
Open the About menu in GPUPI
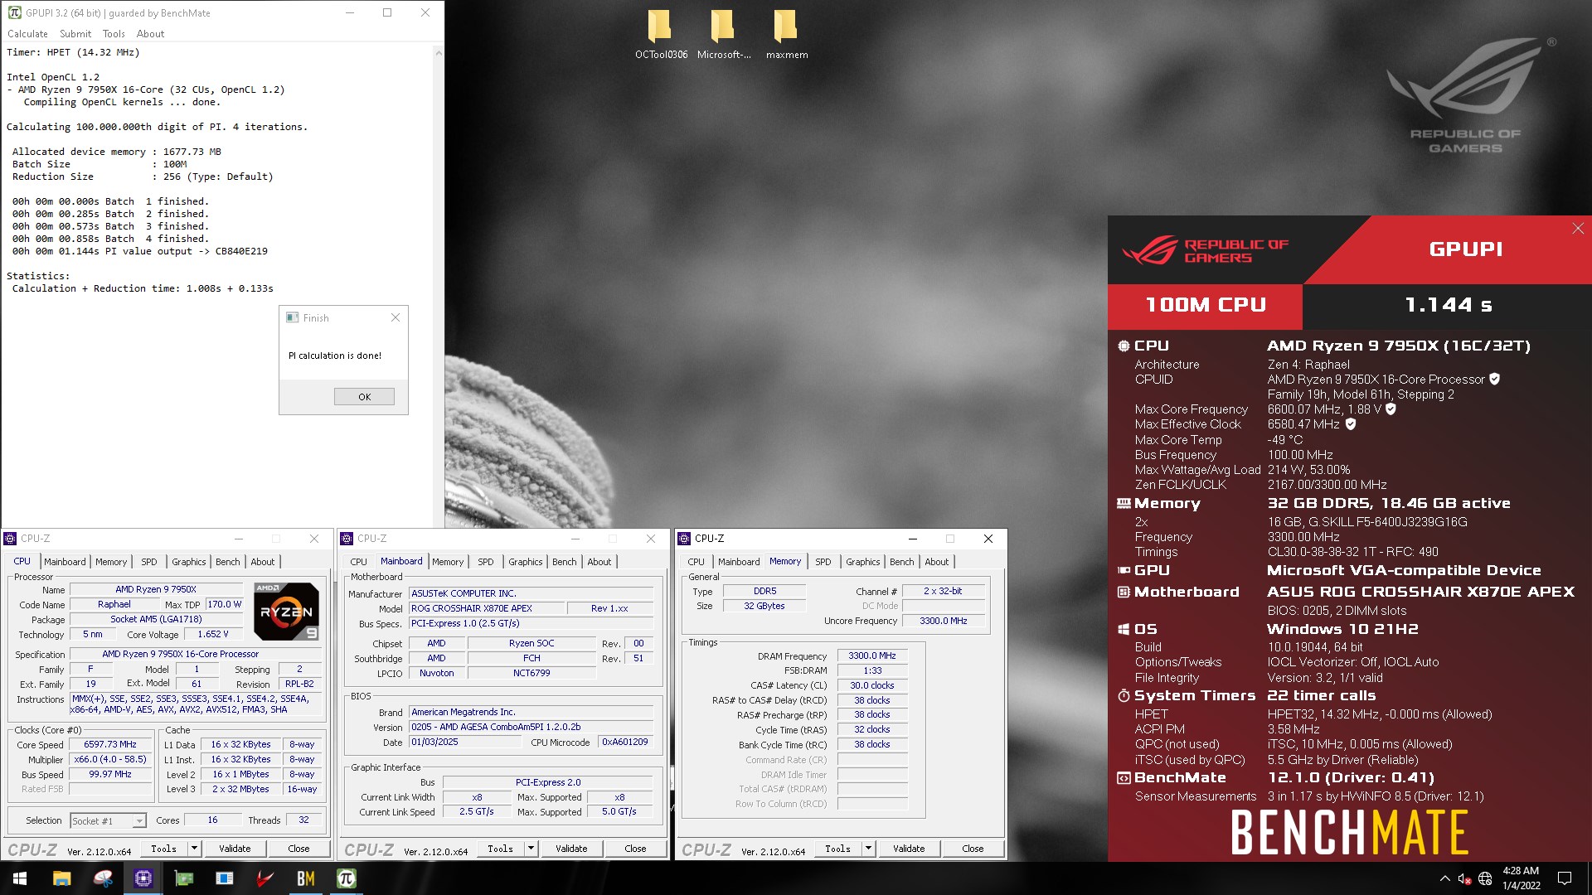pyautogui.click(x=150, y=34)
